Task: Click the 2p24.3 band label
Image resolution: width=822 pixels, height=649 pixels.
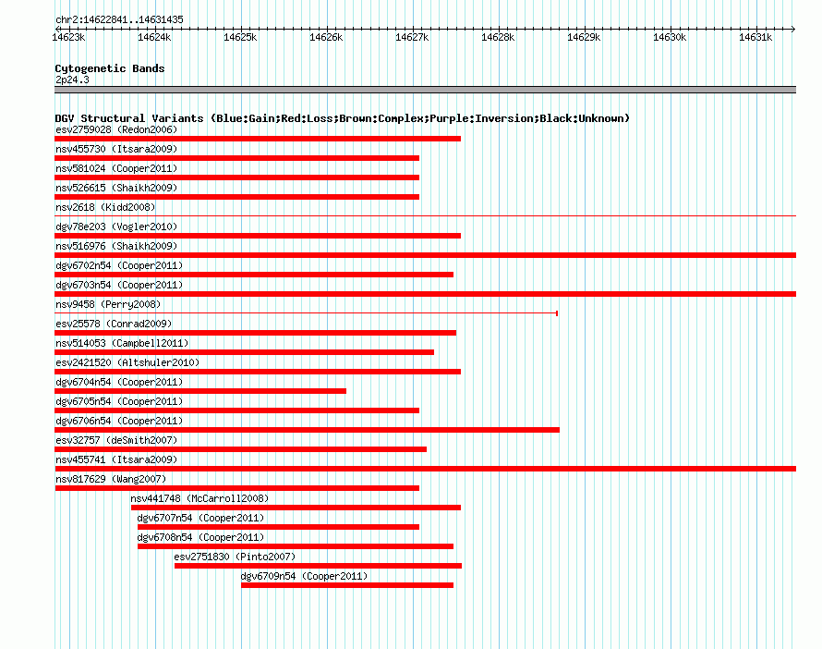Action: point(72,80)
